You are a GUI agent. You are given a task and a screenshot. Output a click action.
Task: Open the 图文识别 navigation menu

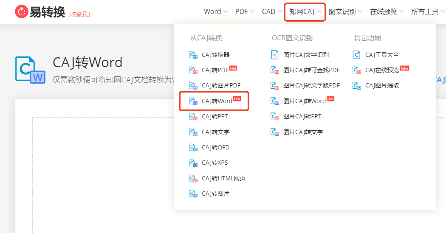click(x=346, y=11)
